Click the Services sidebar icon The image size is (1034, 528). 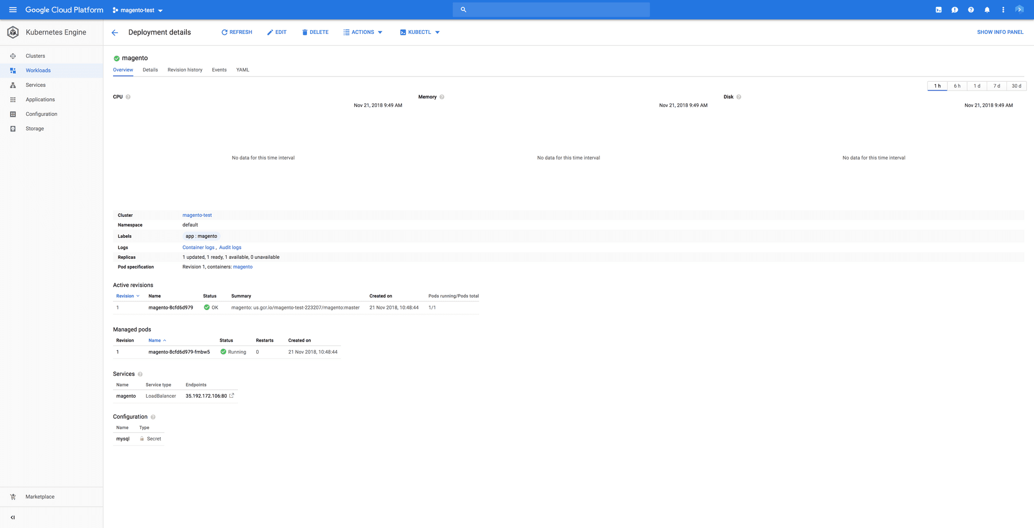(13, 85)
